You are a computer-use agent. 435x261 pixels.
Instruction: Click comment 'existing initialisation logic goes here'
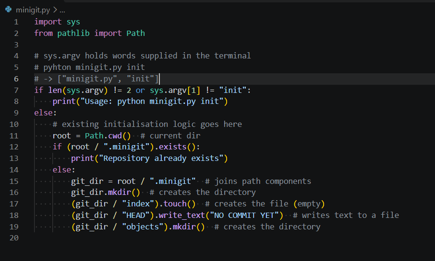coord(152,124)
